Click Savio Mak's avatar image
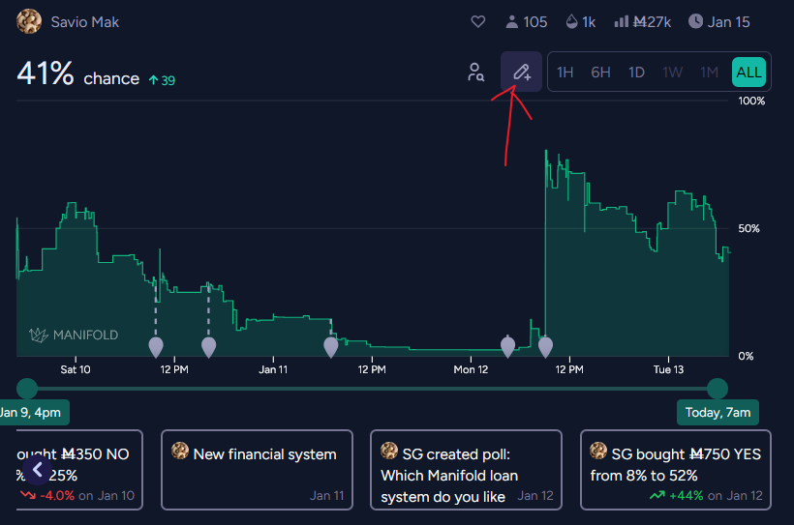 [x=29, y=21]
